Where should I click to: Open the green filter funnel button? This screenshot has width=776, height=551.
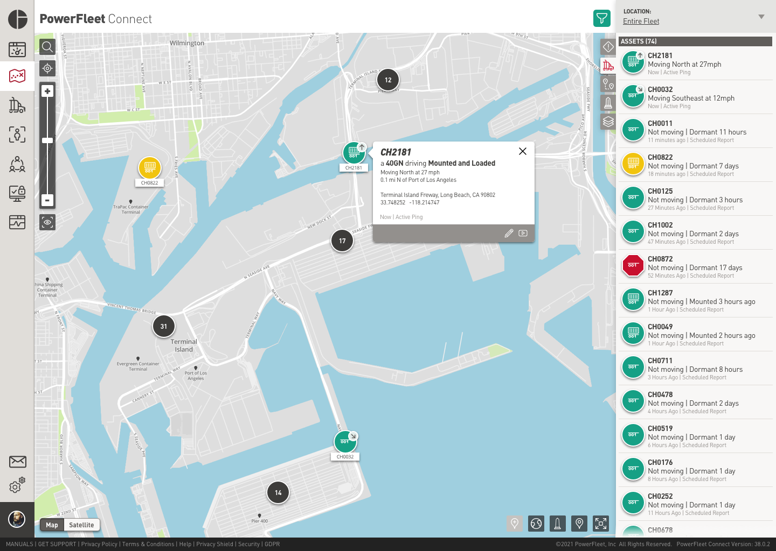[x=602, y=18]
